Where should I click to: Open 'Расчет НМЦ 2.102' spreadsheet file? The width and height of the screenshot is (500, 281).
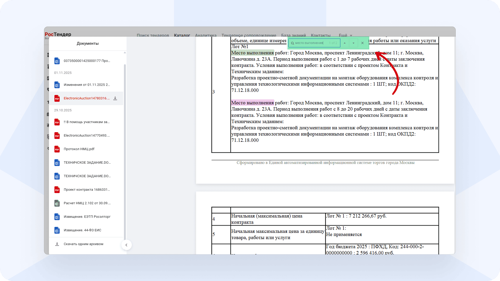coord(87,203)
